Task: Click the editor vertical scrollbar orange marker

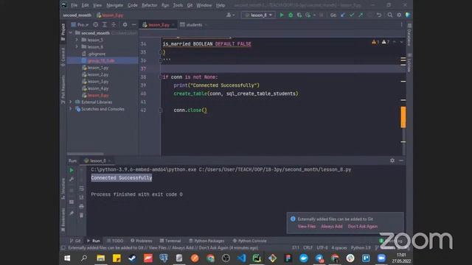Action: coord(403,117)
